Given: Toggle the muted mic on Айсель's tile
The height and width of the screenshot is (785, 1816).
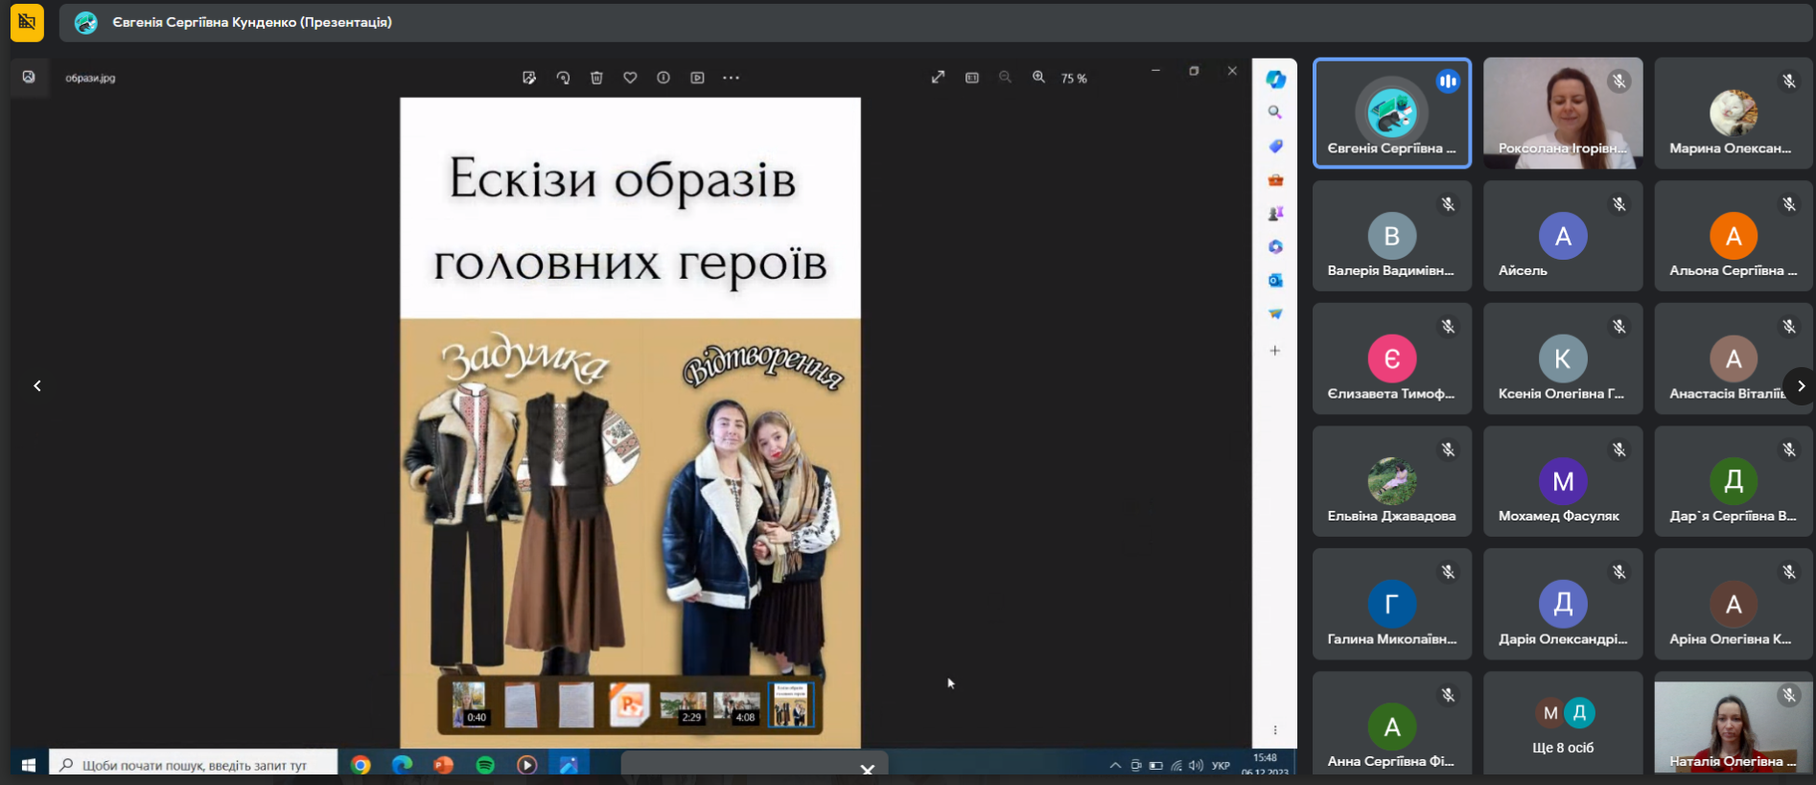Looking at the screenshot, I should click(x=1618, y=204).
